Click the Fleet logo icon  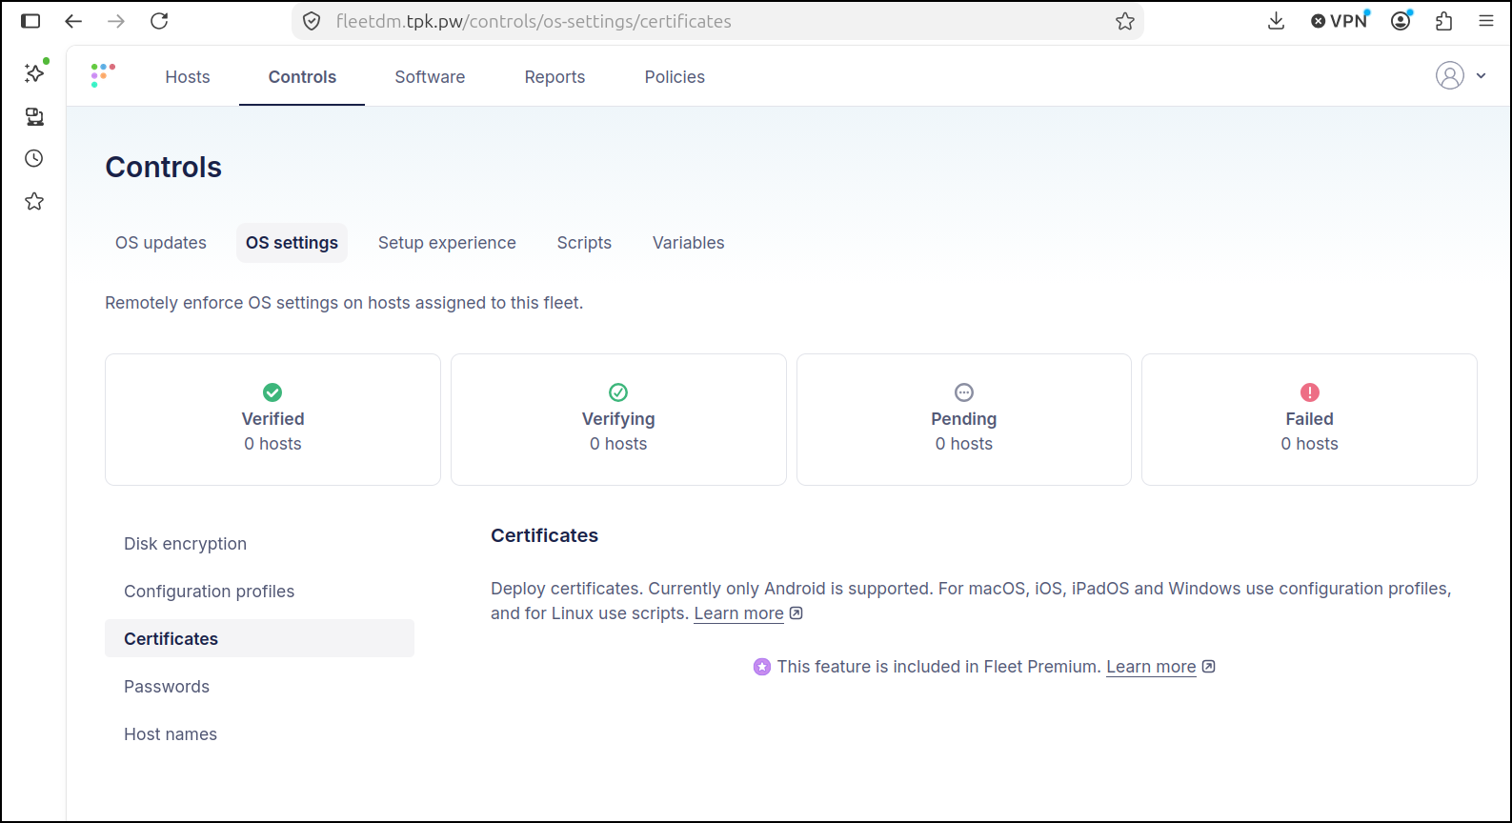click(x=103, y=75)
